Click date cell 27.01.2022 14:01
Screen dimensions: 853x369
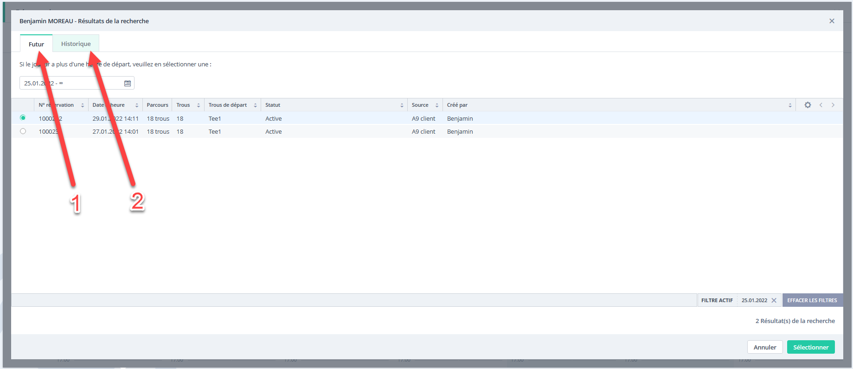pos(115,131)
